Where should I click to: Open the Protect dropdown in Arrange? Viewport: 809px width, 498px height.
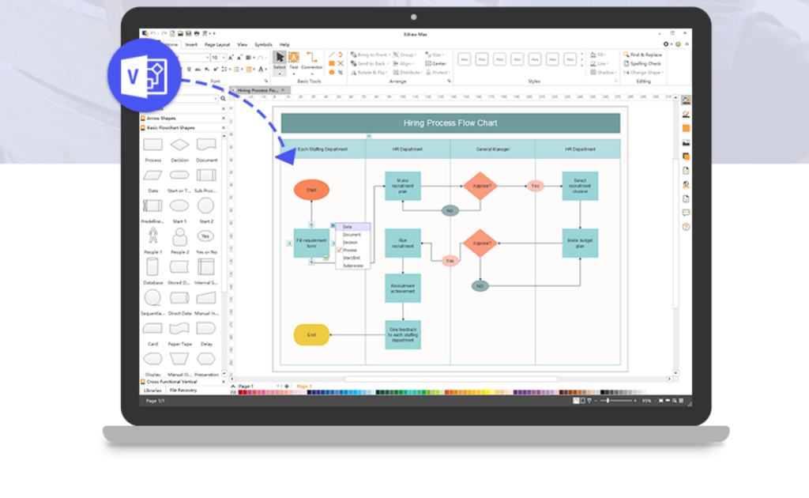(x=438, y=72)
